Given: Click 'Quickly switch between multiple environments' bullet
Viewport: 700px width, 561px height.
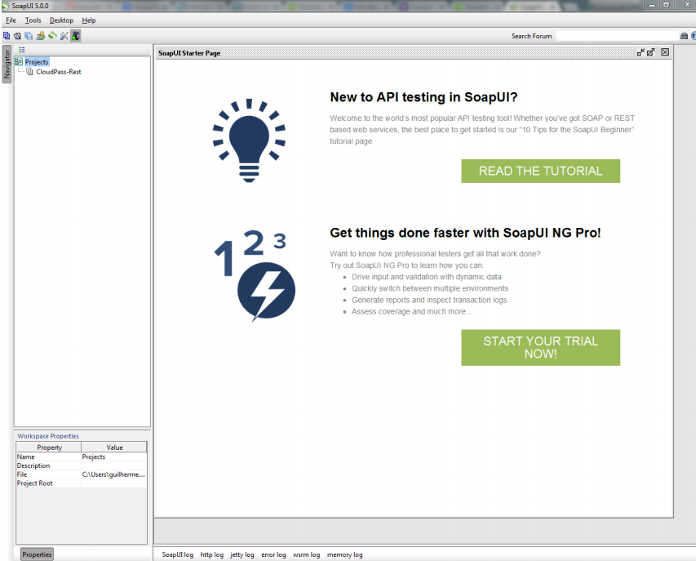Looking at the screenshot, I should click(430, 288).
